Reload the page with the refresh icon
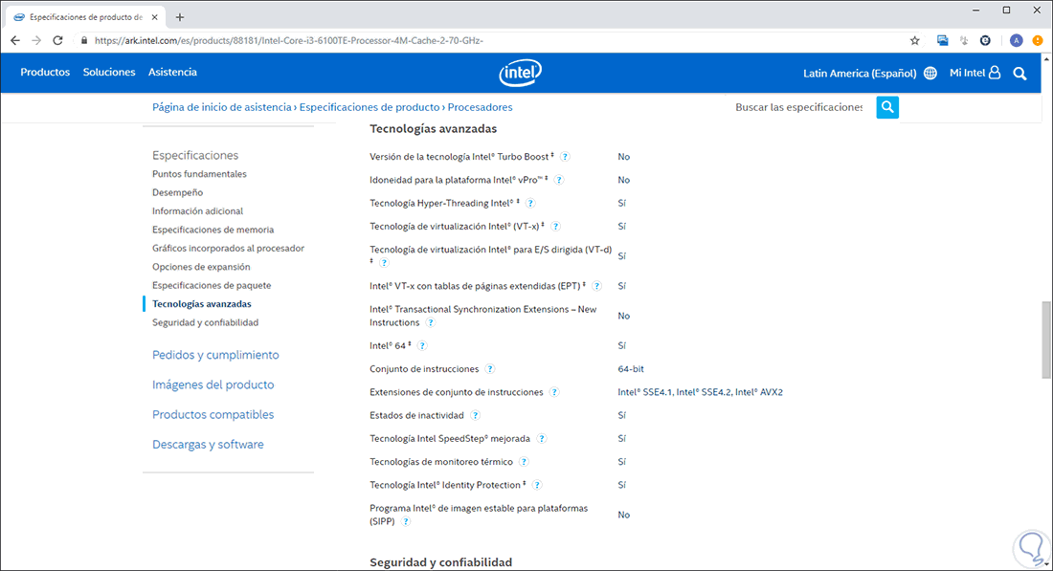 point(58,41)
